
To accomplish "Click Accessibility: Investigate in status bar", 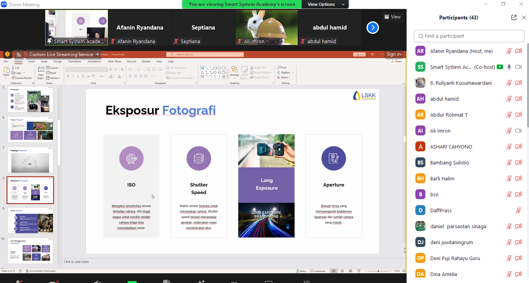I will [x=41, y=271].
